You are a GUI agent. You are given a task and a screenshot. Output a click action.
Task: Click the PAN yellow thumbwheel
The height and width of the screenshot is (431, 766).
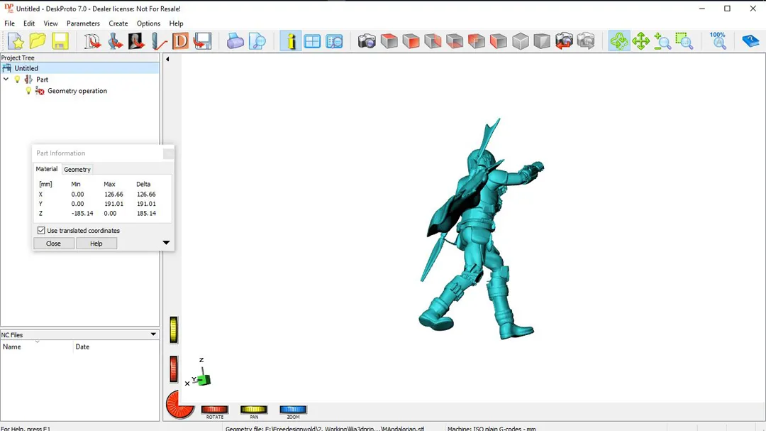pos(253,410)
